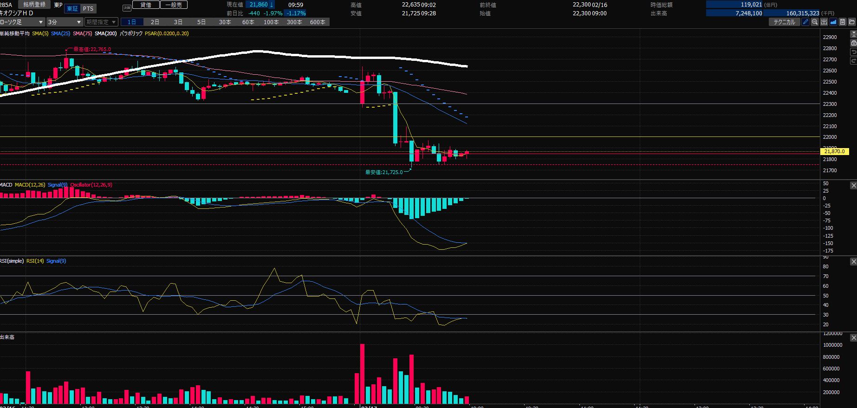Image resolution: width=857 pixels, height=408 pixels.
Task: Click the blue area chart icon
Action: pos(833,22)
